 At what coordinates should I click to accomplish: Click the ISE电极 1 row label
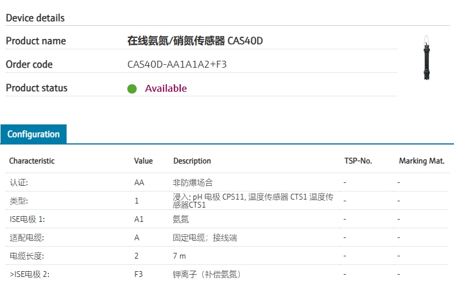[27, 219]
